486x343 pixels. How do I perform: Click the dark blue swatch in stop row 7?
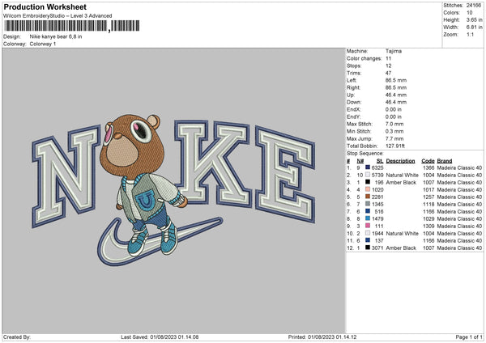pos(368,211)
